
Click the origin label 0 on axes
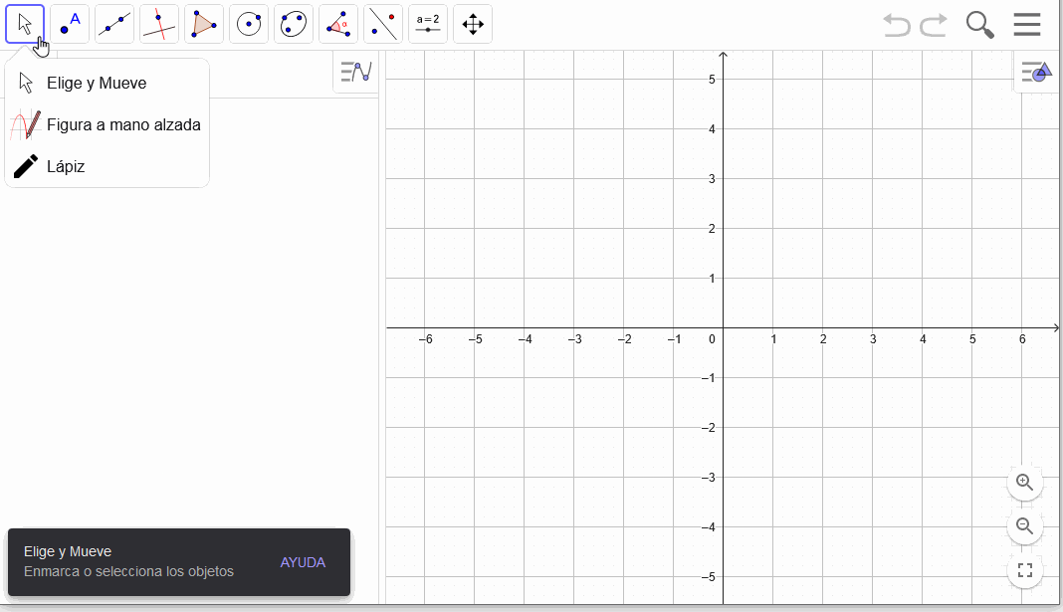712,339
